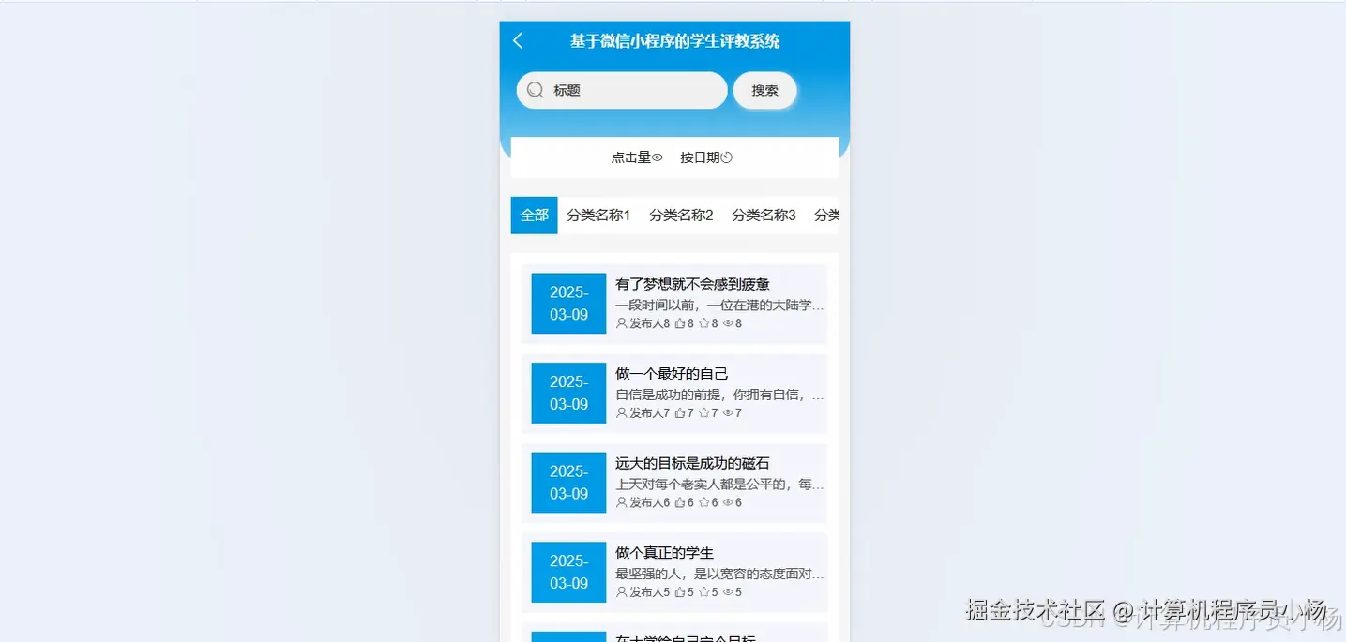Click the thumbs-up icon on the first article
Screen dimensions: 1346x642
[x=680, y=323]
